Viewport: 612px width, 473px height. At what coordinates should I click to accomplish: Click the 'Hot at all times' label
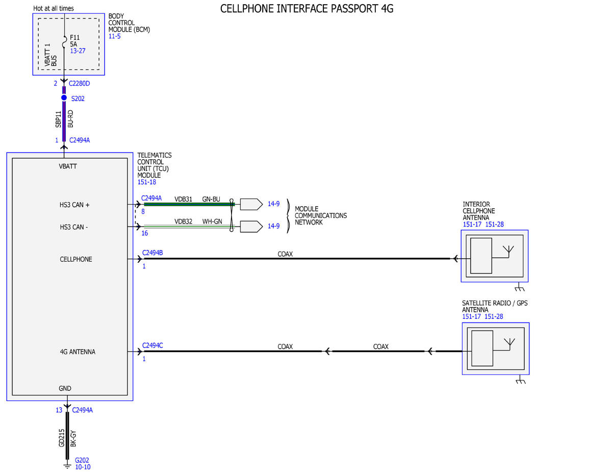(x=54, y=8)
